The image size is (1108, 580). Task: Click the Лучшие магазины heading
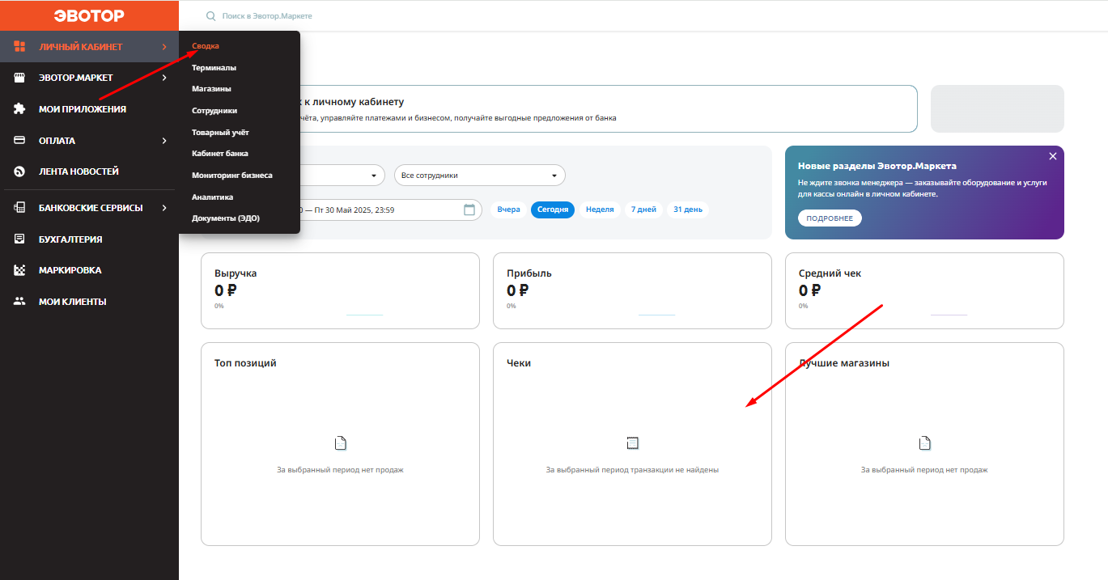844,363
